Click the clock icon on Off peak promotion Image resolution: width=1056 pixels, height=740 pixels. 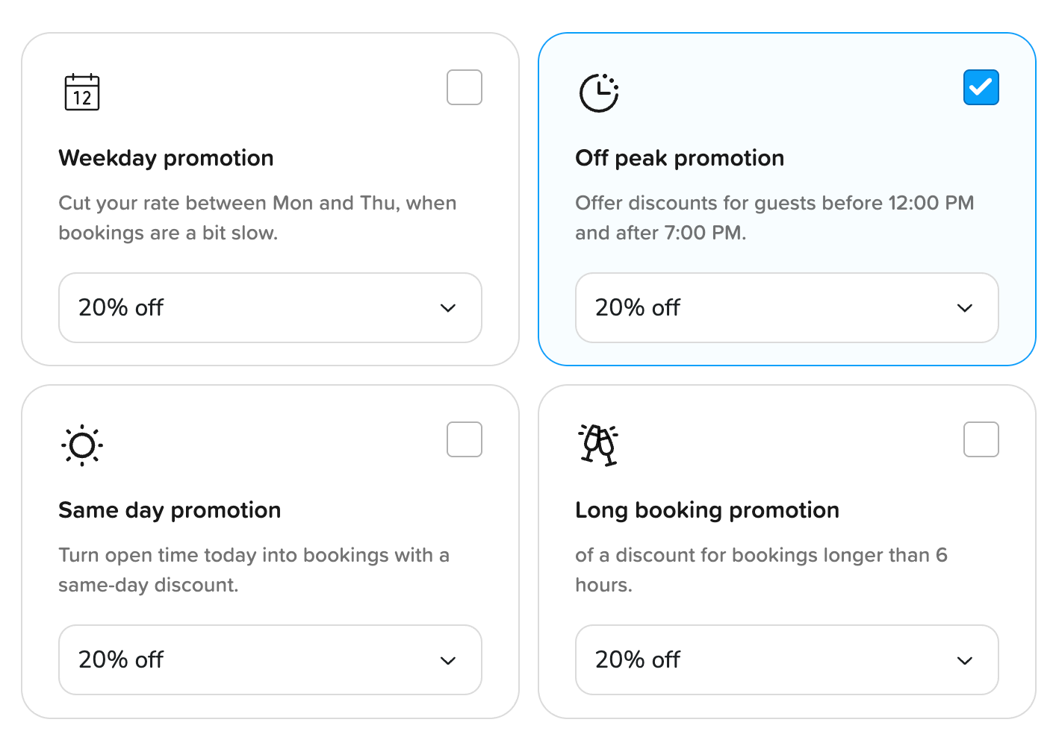point(599,92)
